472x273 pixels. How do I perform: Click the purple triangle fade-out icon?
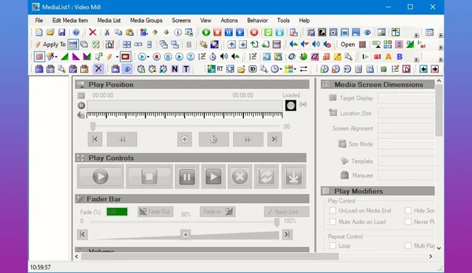[x=76, y=56]
